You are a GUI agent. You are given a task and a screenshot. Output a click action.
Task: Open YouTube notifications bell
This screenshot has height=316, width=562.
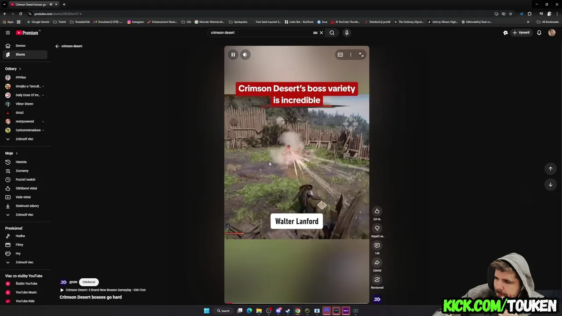[539, 32]
